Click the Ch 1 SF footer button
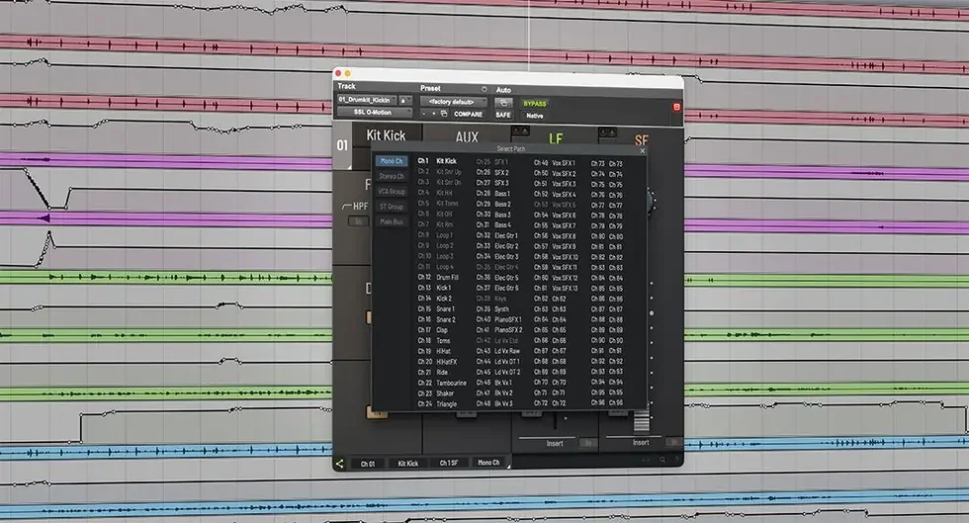The image size is (969, 523). tap(449, 463)
